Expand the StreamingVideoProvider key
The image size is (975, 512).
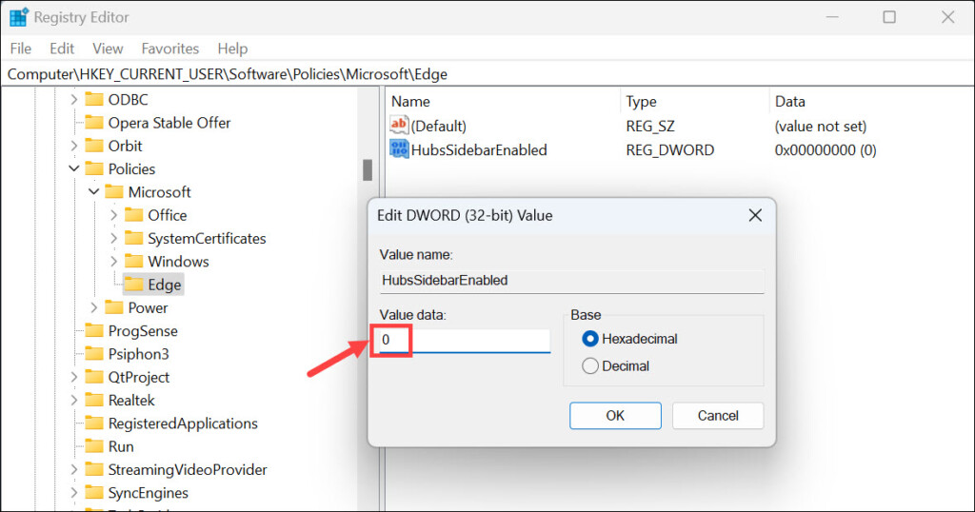74,470
